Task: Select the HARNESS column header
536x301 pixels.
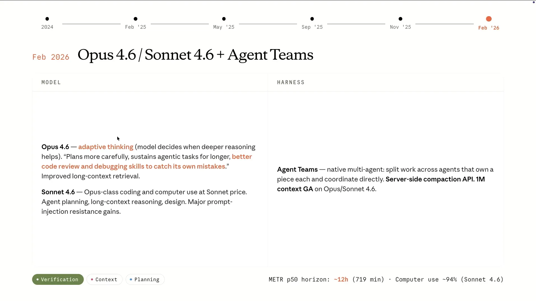Action: [x=291, y=82]
